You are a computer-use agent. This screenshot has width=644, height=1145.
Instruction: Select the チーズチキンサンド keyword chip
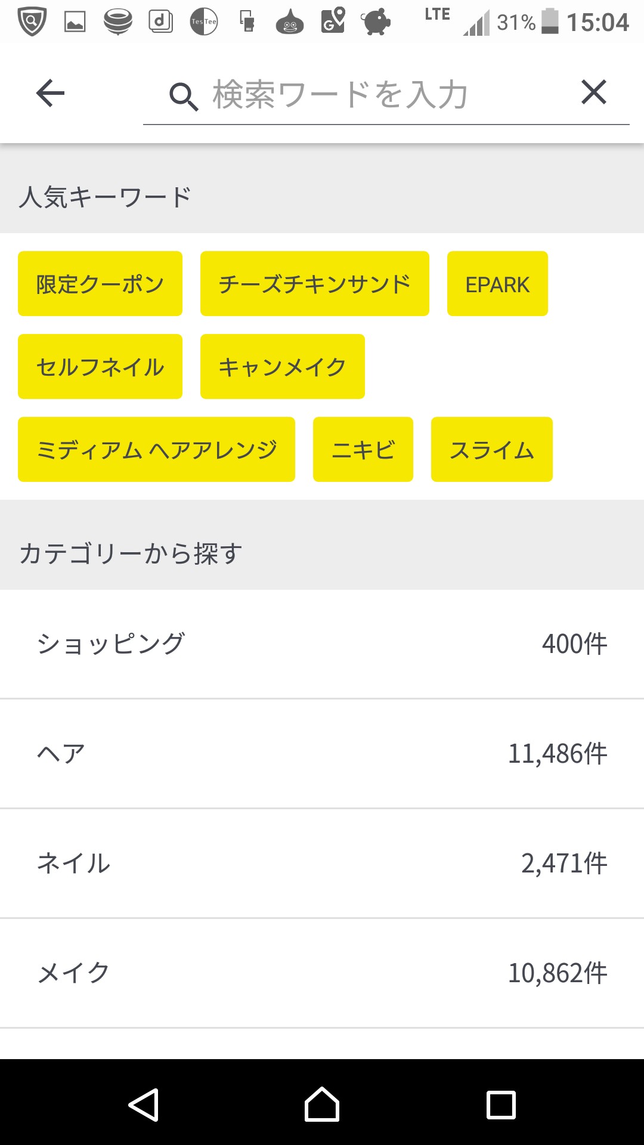click(314, 284)
